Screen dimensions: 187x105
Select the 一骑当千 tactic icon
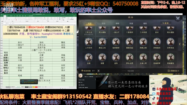pyautogui.click(x=116, y=29)
